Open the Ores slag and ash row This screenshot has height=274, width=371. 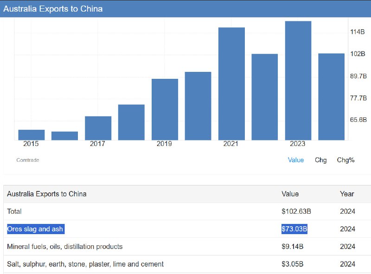tap(35, 229)
